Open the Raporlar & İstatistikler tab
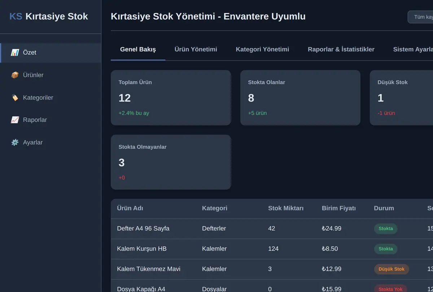Viewport: 433px width, 292px height. pyautogui.click(x=341, y=49)
